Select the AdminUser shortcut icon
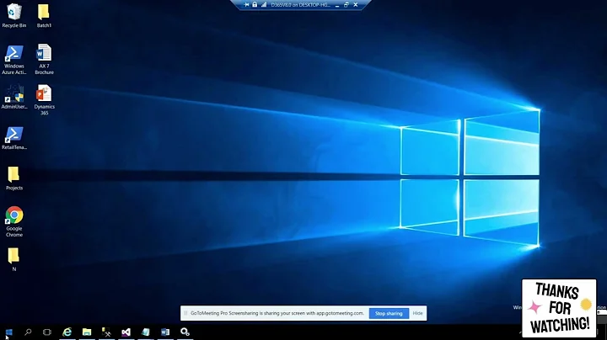 tap(14, 98)
